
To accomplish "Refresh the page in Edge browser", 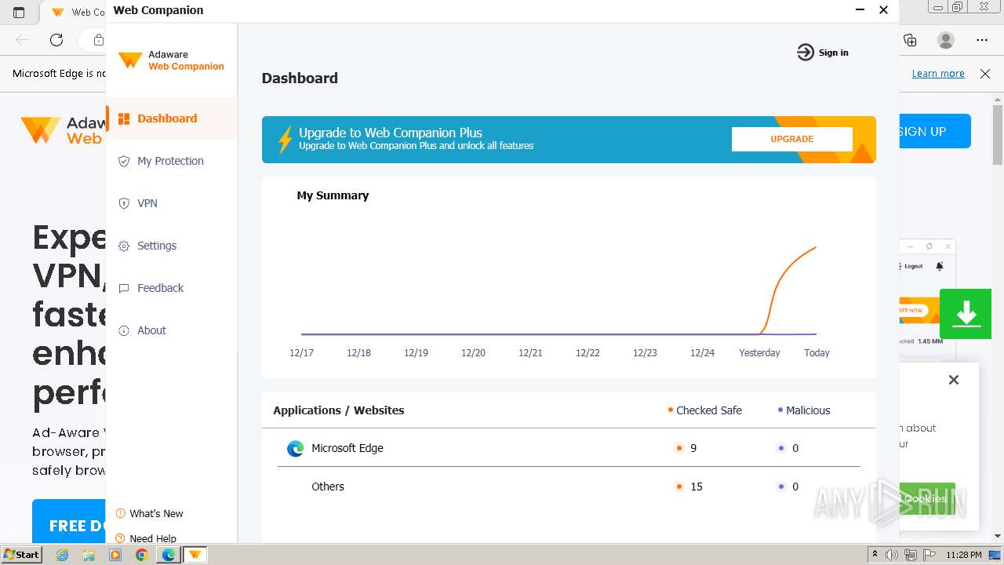I will click(56, 40).
